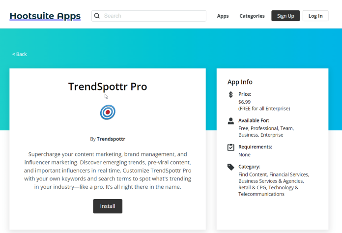Click the None requirements value
The width and height of the screenshot is (342, 233).
coord(244,155)
